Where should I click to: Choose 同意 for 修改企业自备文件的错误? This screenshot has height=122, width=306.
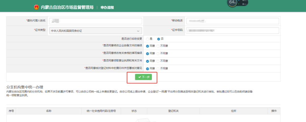[x=147, y=46]
